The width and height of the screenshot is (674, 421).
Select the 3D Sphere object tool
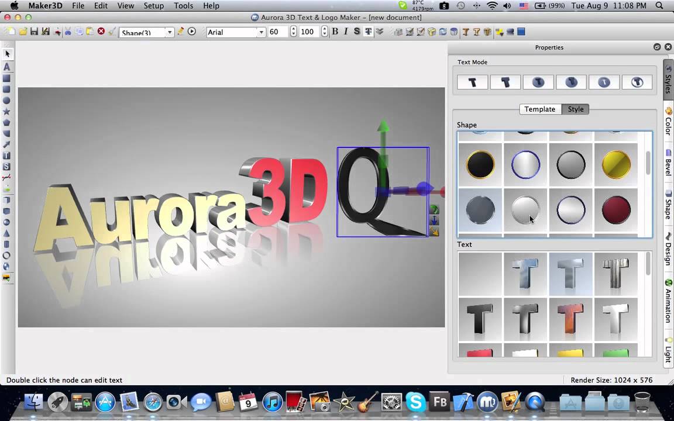tap(7, 222)
